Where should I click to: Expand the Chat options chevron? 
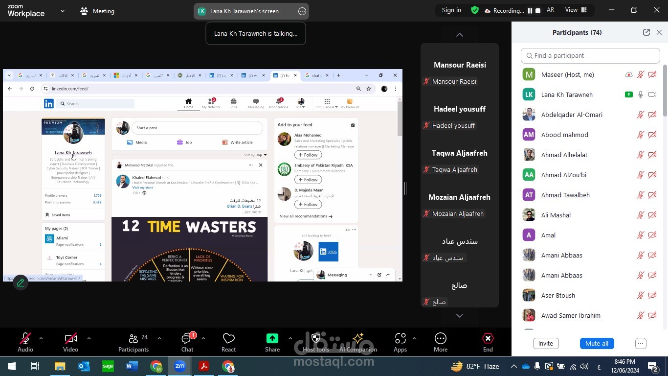click(203, 338)
